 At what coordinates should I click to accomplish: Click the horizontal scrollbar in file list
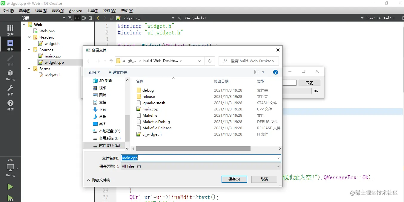click(x=193, y=148)
